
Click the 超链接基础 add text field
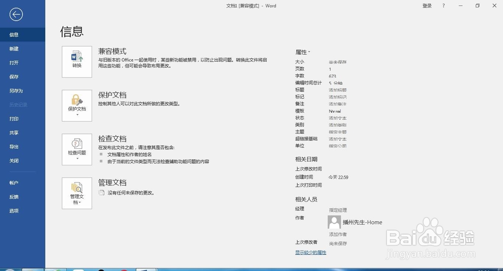click(338, 139)
